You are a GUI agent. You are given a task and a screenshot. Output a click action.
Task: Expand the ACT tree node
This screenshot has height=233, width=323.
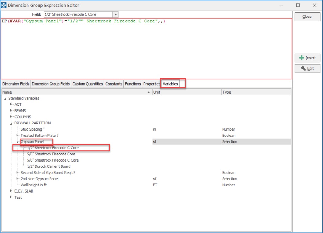point(11,105)
